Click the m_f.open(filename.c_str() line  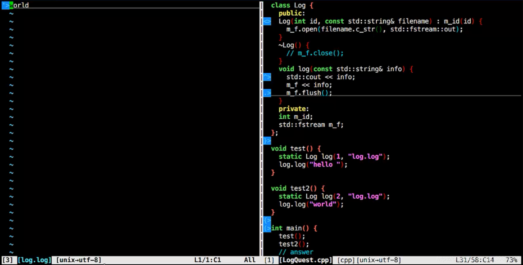pyautogui.click(x=375, y=29)
